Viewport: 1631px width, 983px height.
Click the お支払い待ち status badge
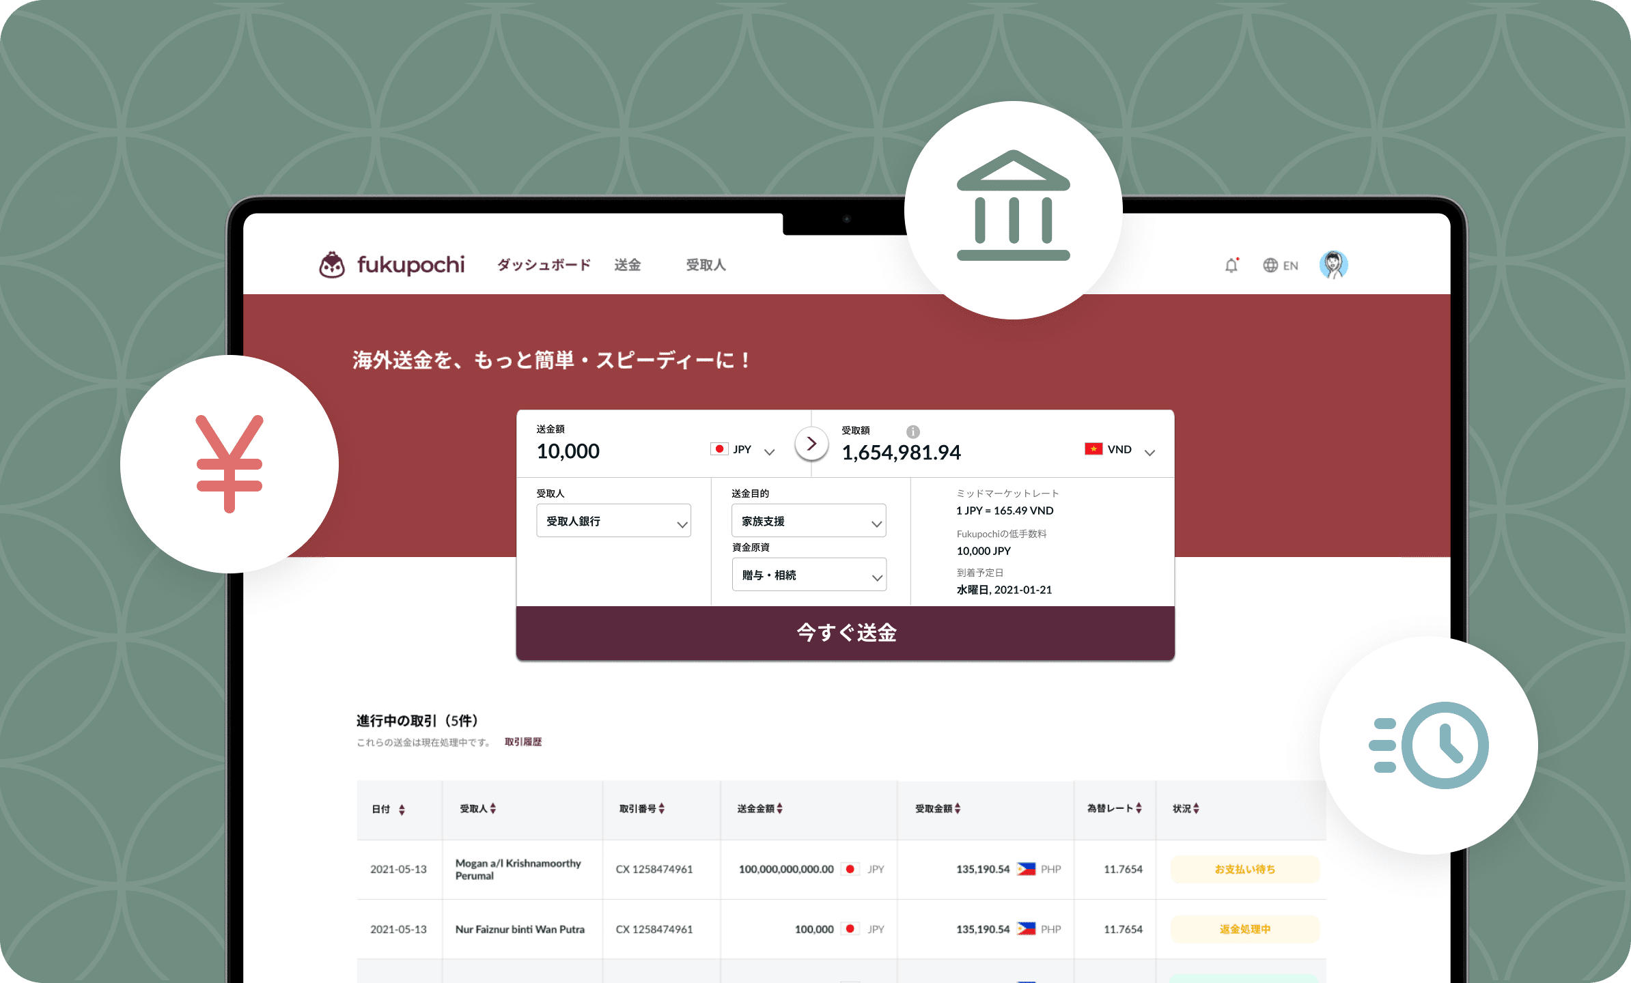[x=1244, y=869]
